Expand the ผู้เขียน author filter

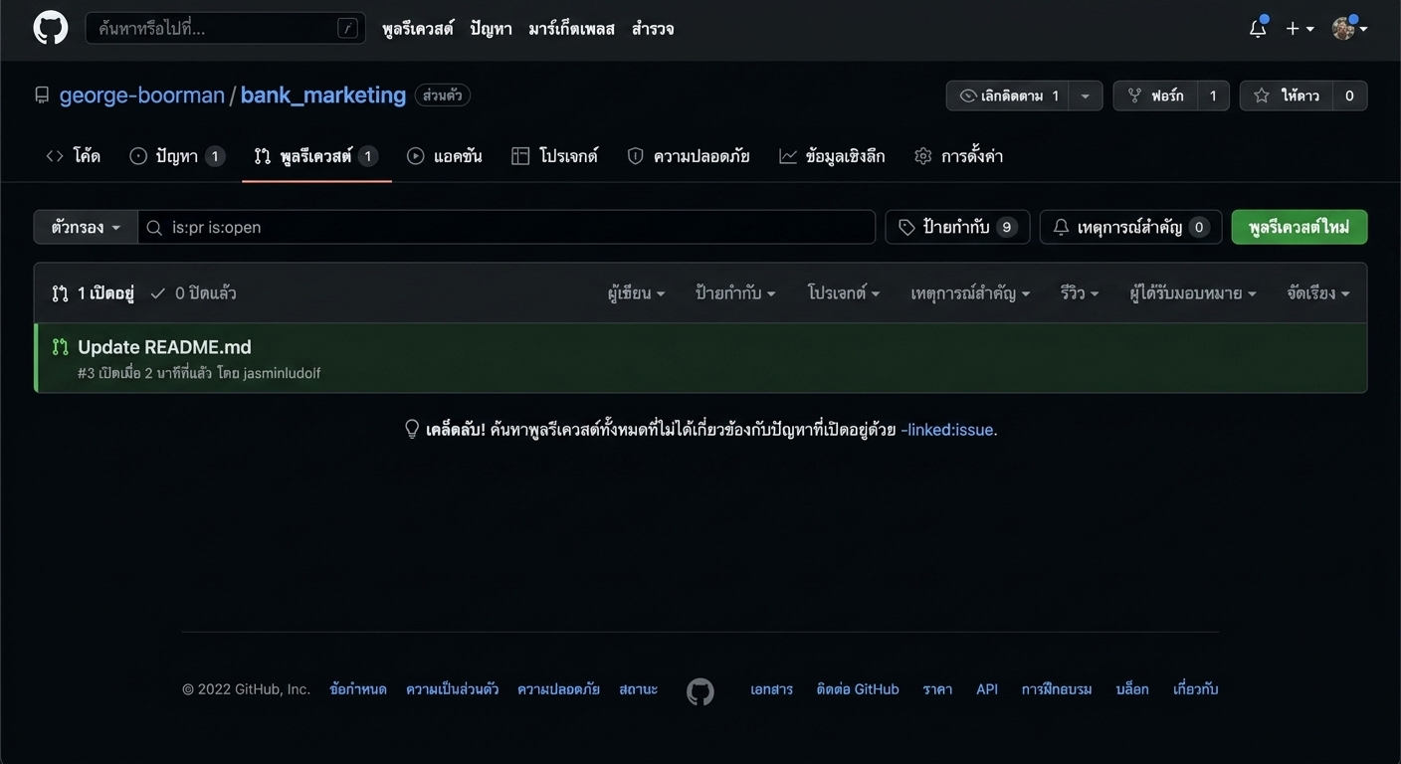pos(637,293)
